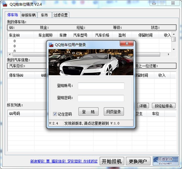The width and height of the screenshot is (182, 169).
Task: Click the QQ抢车位精灵 title bar app icon
Action: tap(5, 4)
